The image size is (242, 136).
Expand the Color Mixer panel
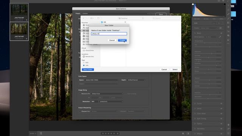coord(195,114)
